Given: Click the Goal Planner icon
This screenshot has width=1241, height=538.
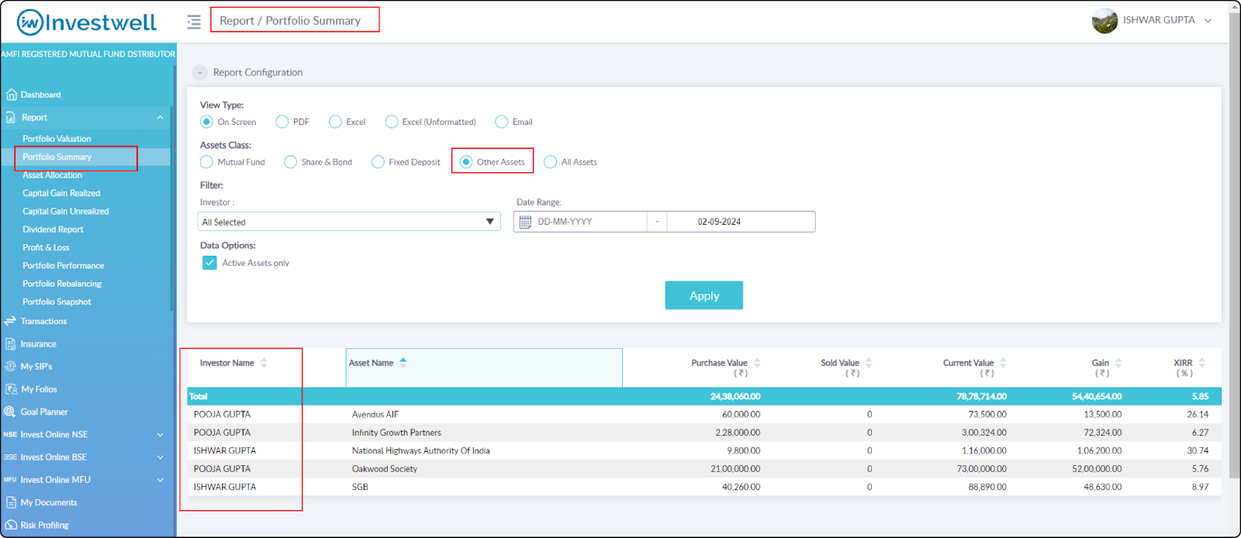Looking at the screenshot, I should 10,412.
